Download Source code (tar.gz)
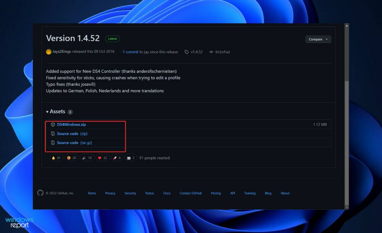This screenshot has width=382, height=233. pyautogui.click(x=74, y=143)
